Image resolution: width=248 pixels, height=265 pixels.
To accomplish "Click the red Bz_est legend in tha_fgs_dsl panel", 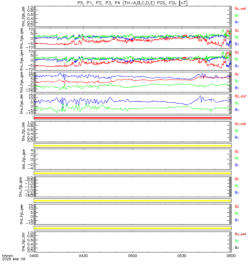I will (240, 9).
